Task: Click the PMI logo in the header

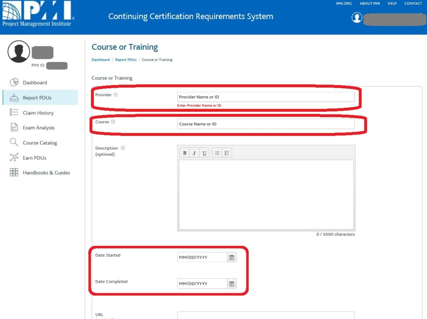Action: click(x=38, y=14)
